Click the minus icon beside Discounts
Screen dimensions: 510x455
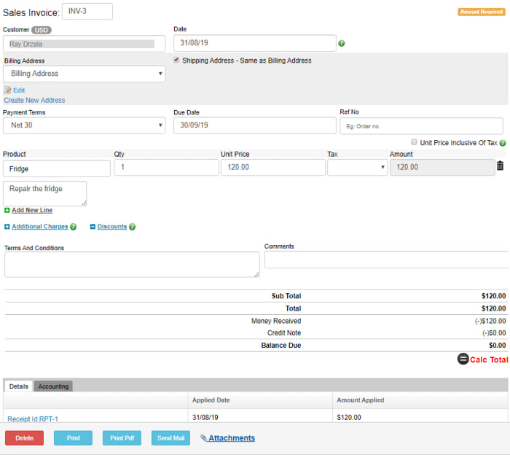tap(93, 227)
